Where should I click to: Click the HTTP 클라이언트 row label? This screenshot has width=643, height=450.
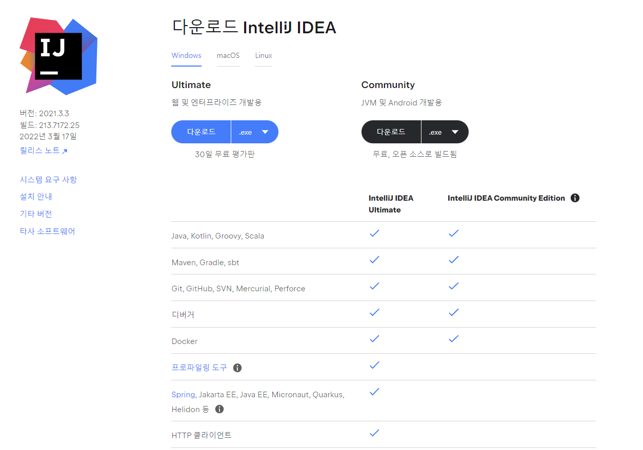[x=202, y=435]
